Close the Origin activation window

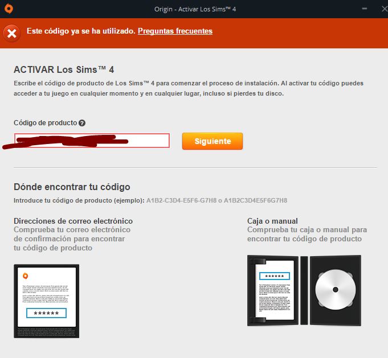tap(384, 9)
